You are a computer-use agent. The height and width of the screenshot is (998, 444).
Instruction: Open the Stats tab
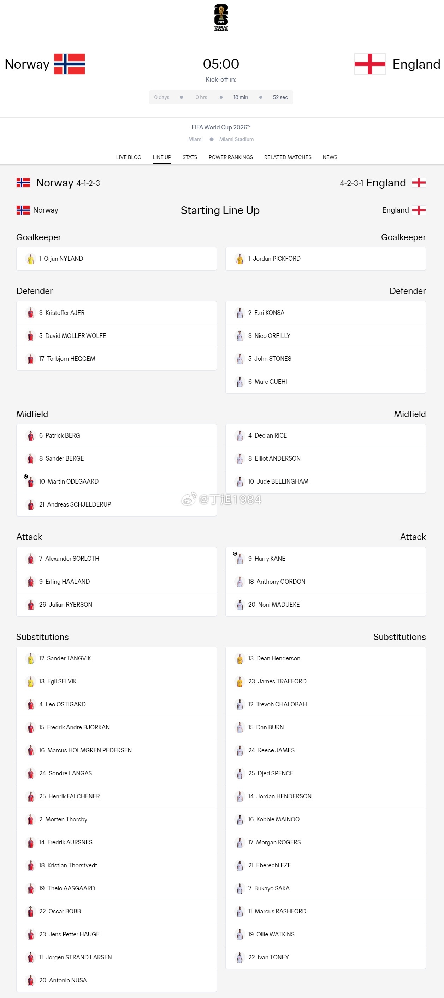(190, 157)
